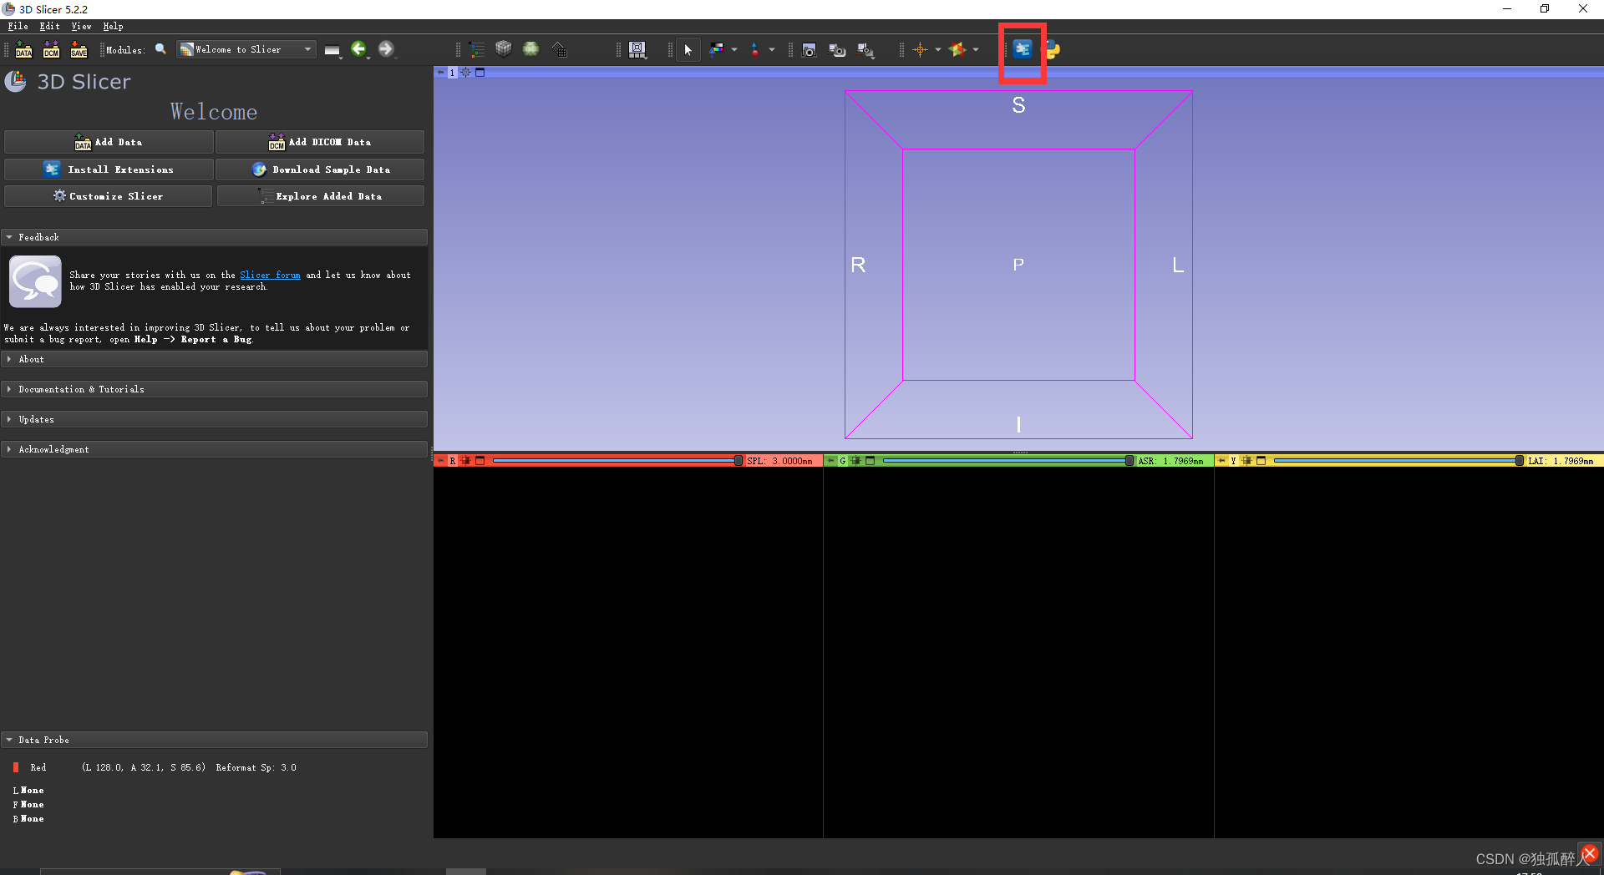
Task: Activate the mouse interaction arrow tool
Action: [x=688, y=50]
